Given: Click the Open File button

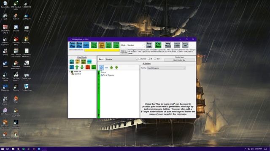Looking at the screenshot, I should click(x=73, y=45).
